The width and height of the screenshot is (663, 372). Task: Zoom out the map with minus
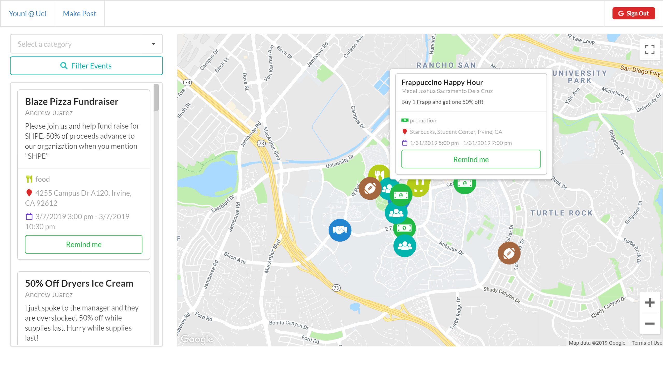pos(650,323)
